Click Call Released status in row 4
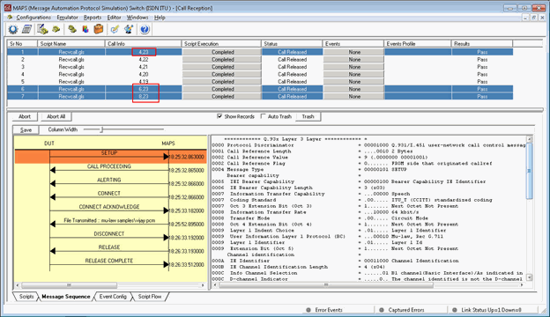 (292, 74)
